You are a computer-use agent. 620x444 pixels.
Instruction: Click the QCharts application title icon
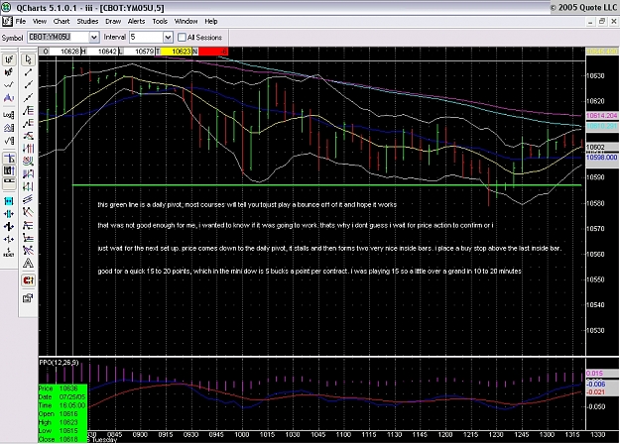click(6, 7)
